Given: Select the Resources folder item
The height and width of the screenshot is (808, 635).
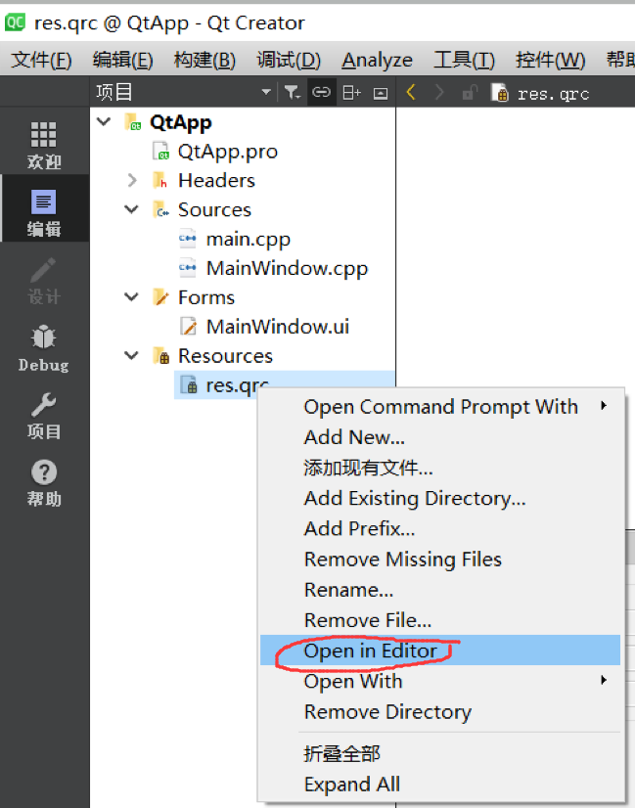Looking at the screenshot, I should click(x=225, y=356).
